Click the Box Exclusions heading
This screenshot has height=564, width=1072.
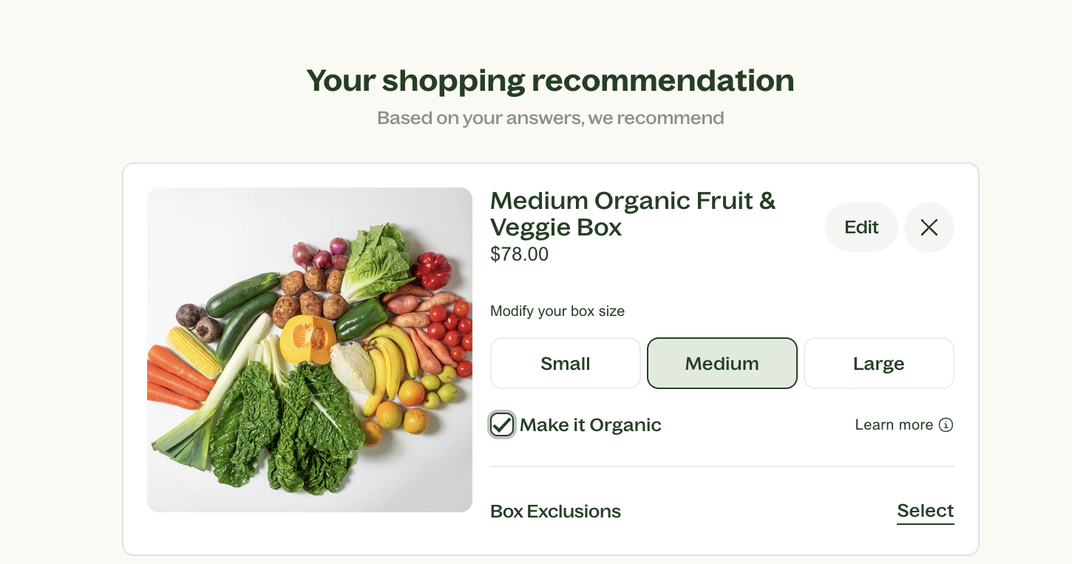(555, 512)
